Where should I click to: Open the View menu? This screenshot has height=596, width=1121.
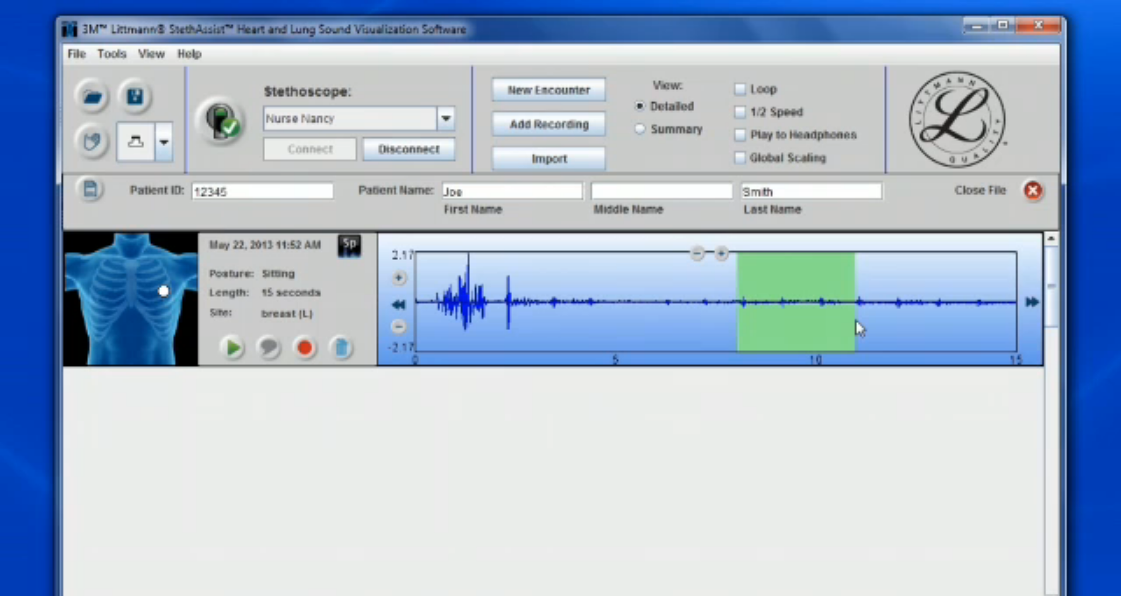point(151,54)
